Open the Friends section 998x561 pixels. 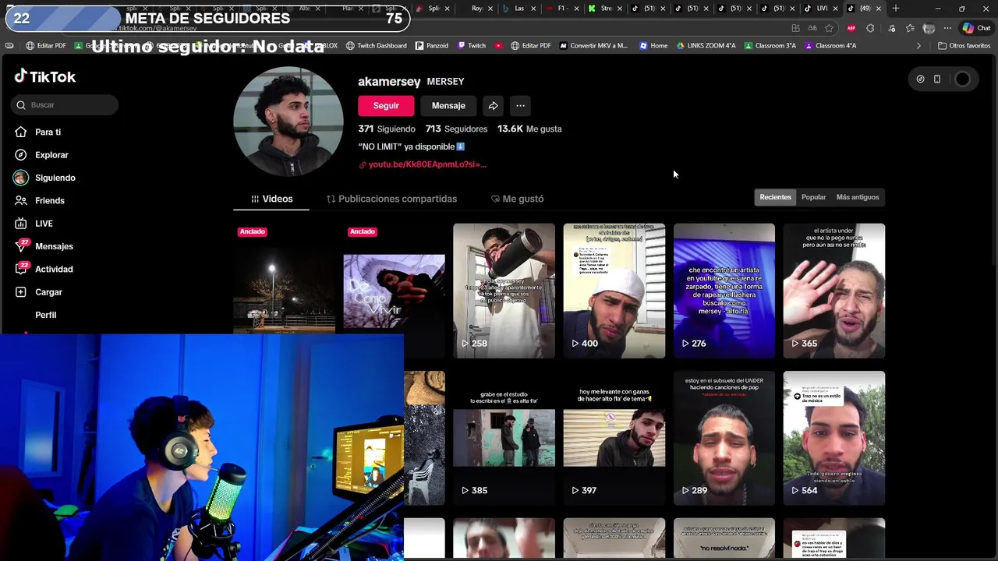tap(39, 201)
